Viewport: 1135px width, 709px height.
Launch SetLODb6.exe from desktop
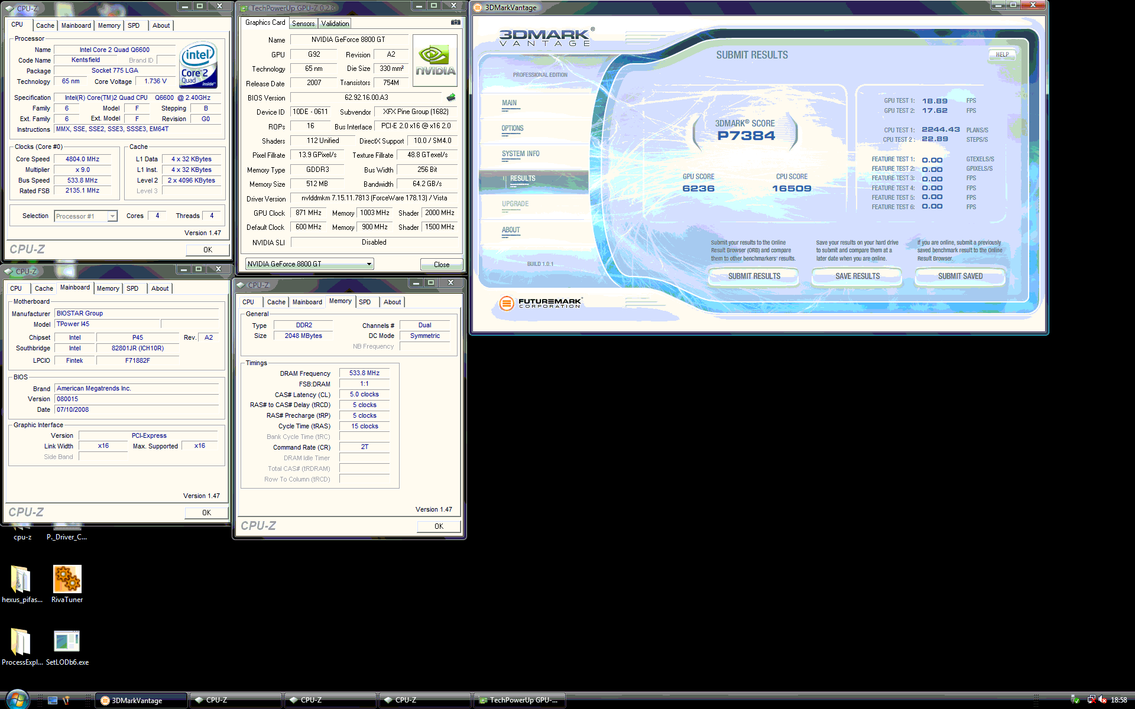click(67, 647)
